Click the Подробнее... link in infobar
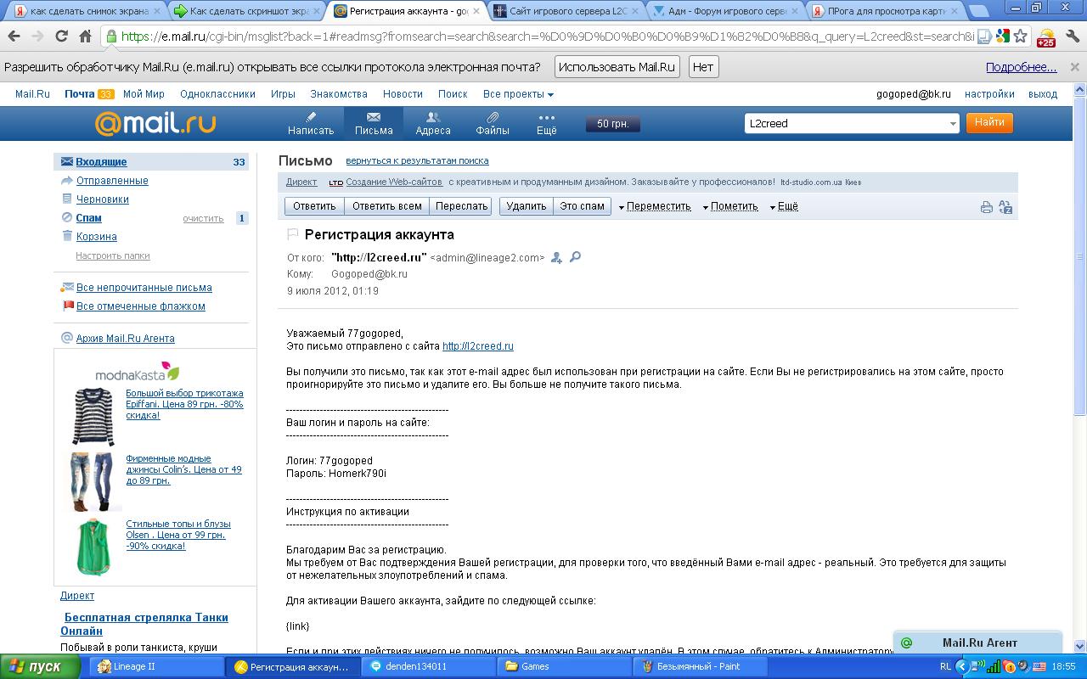 tap(1022, 67)
